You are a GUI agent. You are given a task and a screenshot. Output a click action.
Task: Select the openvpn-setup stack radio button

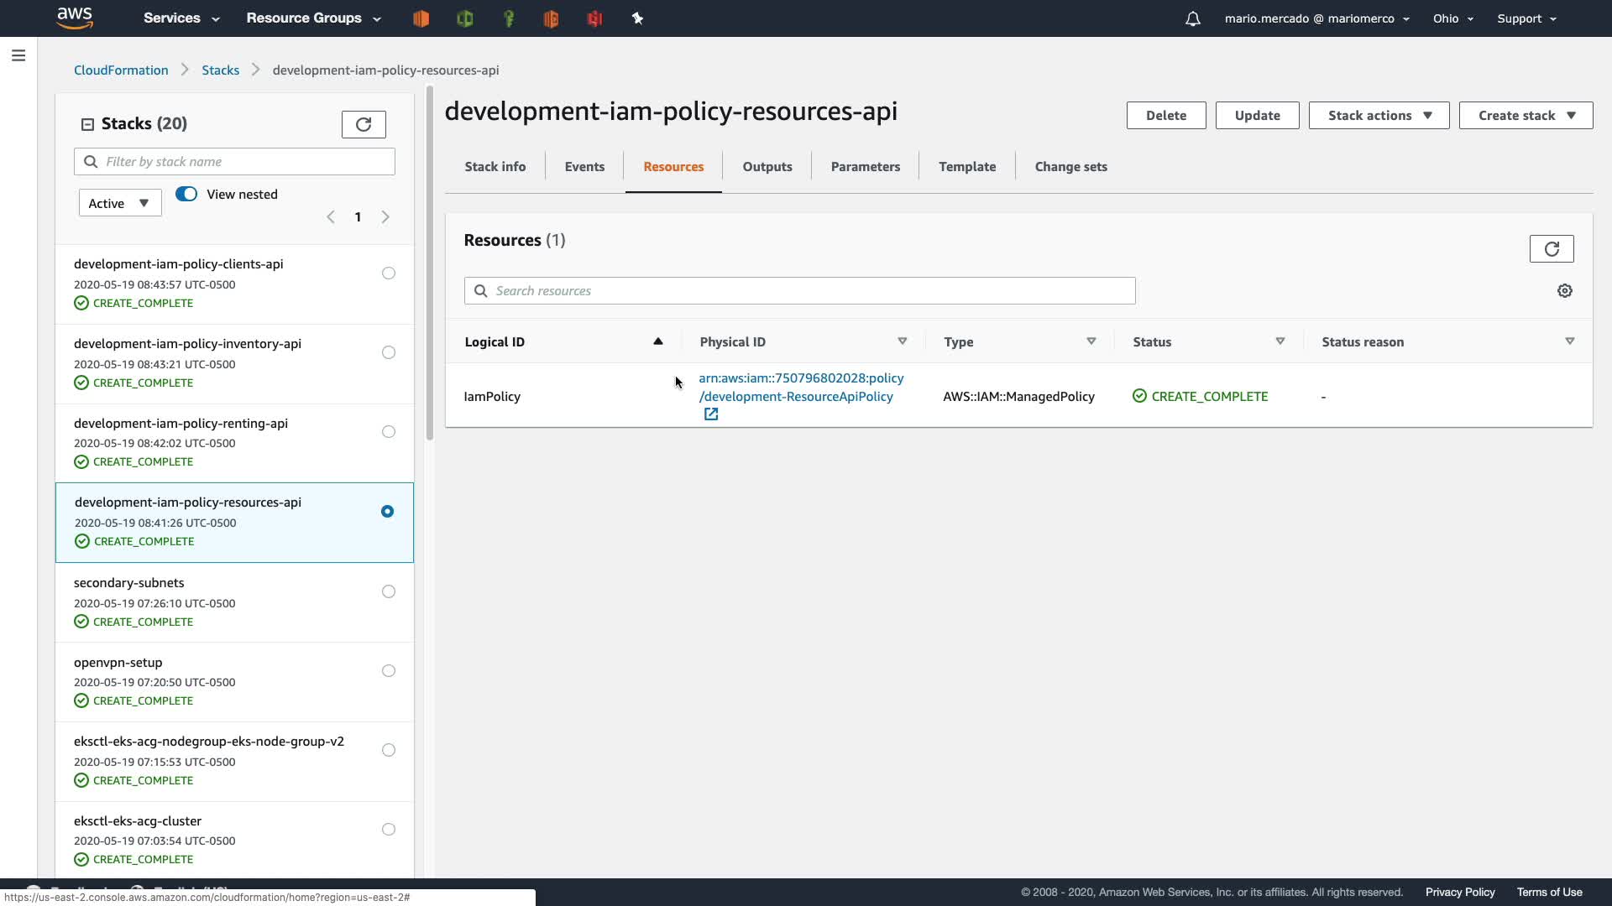click(388, 670)
